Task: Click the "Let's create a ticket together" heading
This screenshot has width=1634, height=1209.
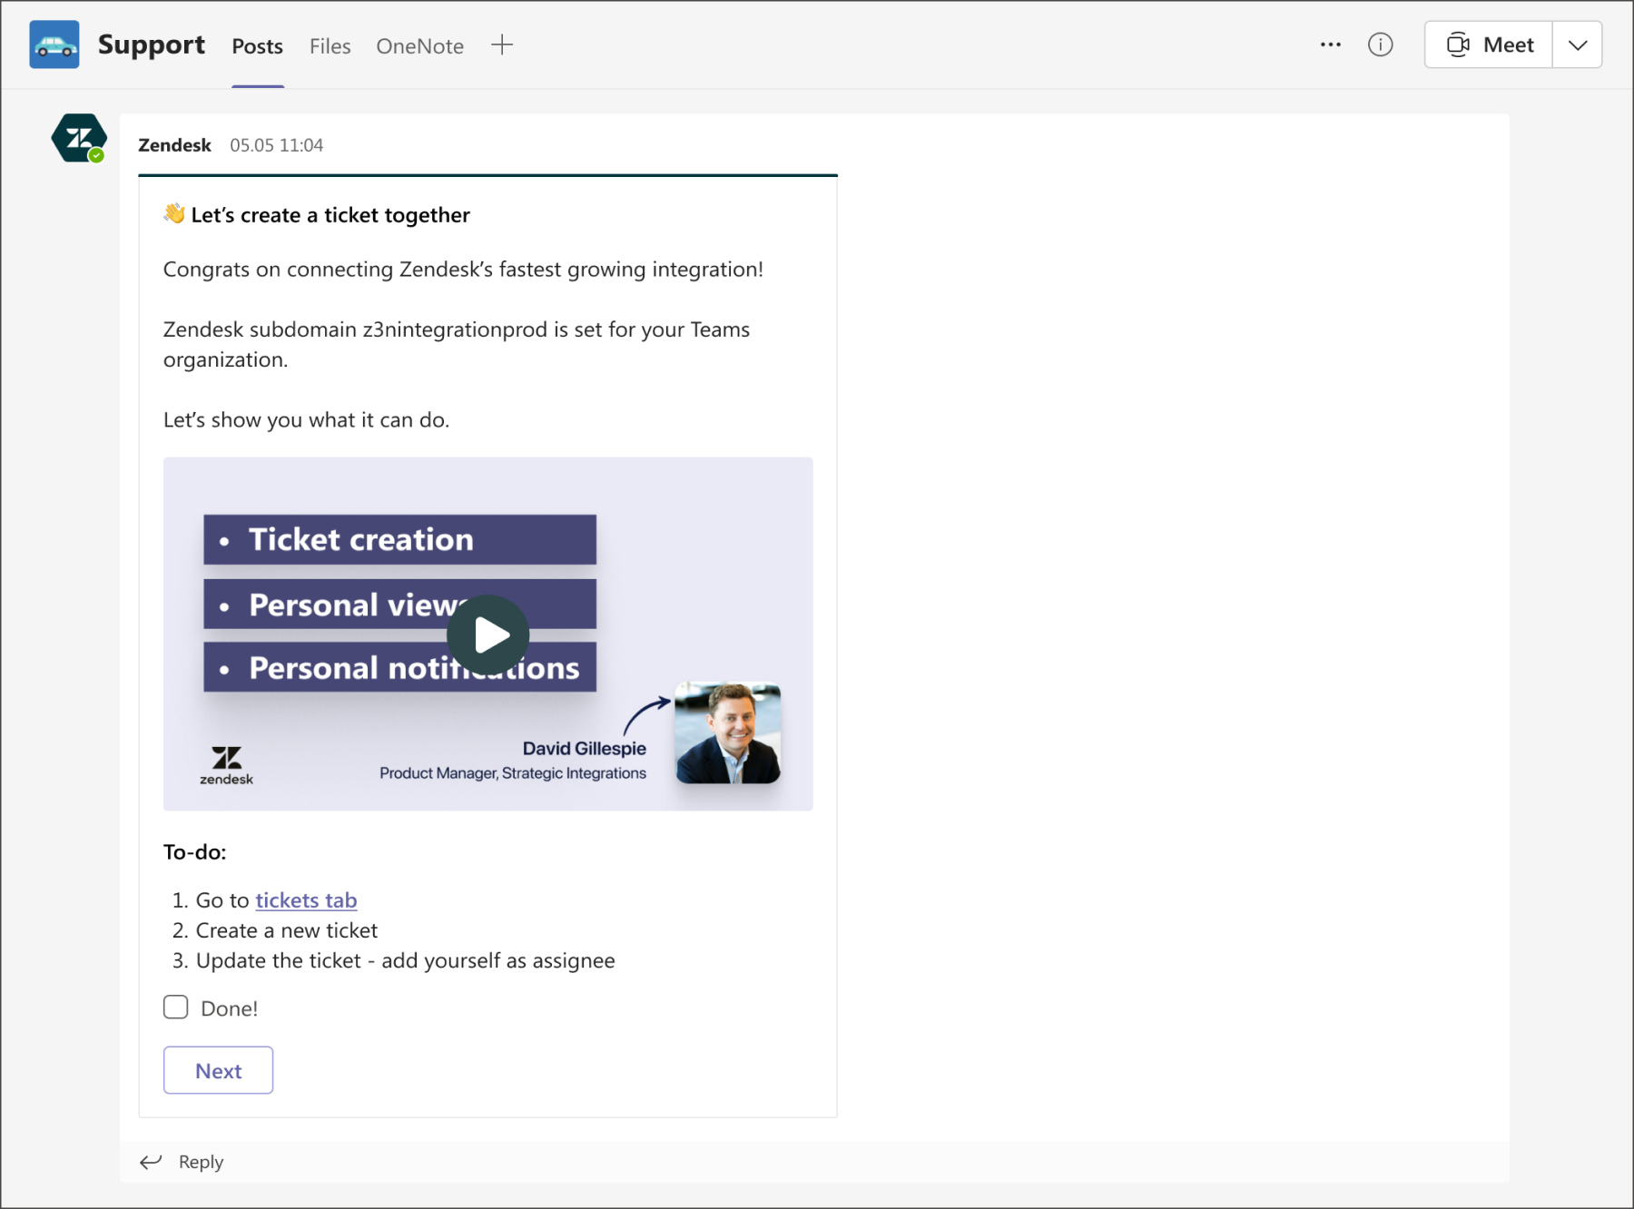Action: [330, 215]
